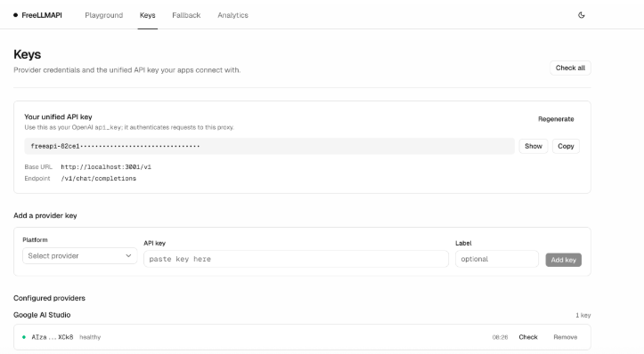The image size is (644, 354).
Task: Open the Fallback tab
Action: click(x=186, y=15)
